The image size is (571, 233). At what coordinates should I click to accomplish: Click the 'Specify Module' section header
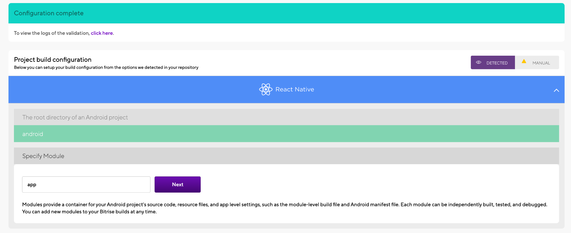pos(286,156)
